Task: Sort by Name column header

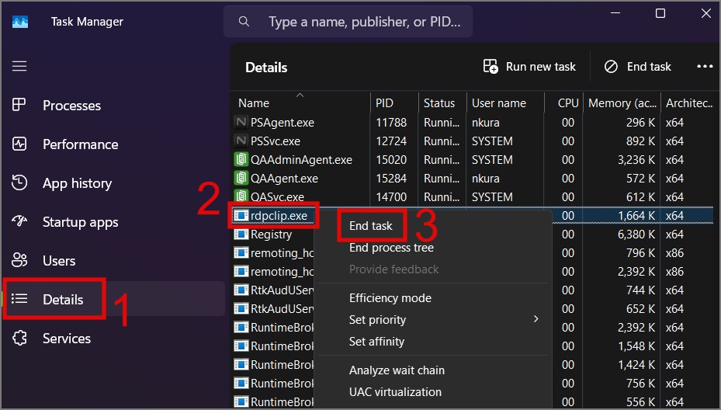Action: [x=254, y=103]
